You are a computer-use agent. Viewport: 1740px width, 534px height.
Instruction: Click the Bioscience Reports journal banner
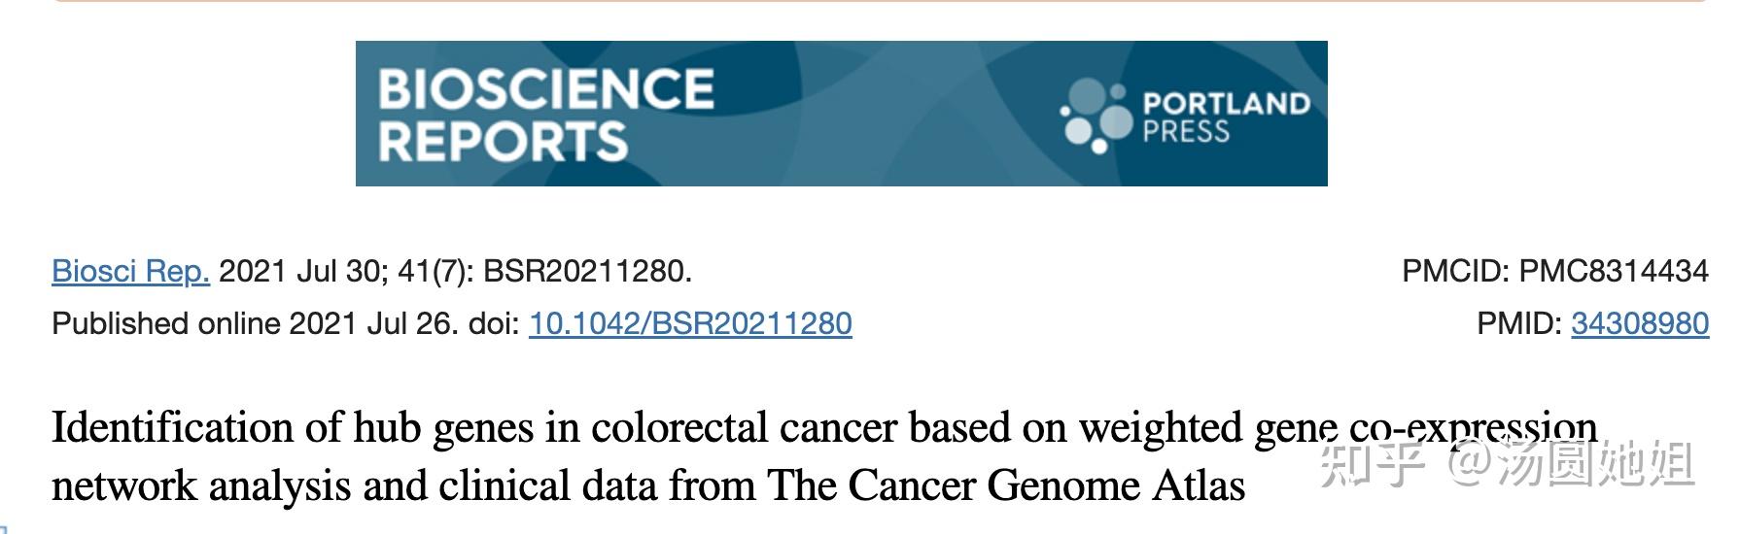(x=841, y=114)
